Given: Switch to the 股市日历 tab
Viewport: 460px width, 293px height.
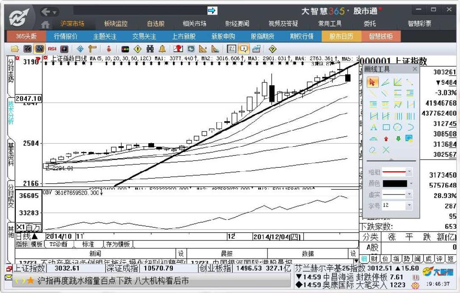Looking at the screenshot, I should coord(341,36).
